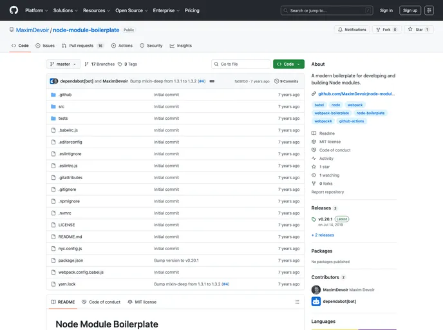Expand the master branch dropdown
The image size is (443, 330).
click(x=63, y=64)
